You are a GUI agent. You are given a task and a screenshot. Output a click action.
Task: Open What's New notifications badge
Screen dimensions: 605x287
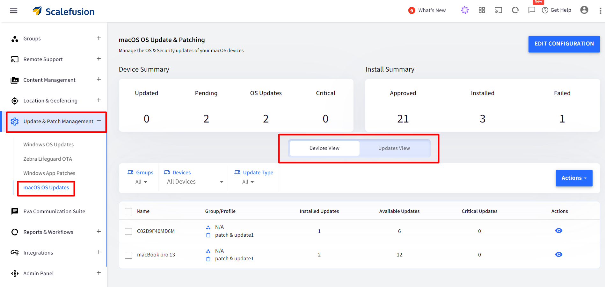pos(412,10)
